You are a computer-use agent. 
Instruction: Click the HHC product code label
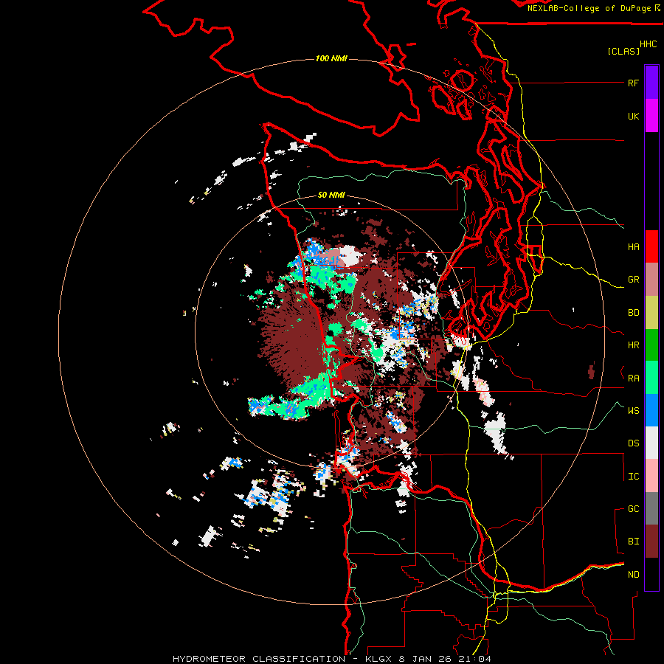pyautogui.click(x=648, y=44)
